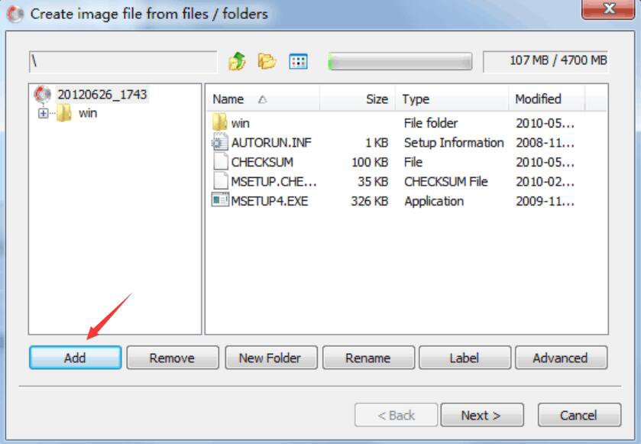Click the open folder toolbar icon
Image resolution: width=641 pixels, height=444 pixels.
267,61
